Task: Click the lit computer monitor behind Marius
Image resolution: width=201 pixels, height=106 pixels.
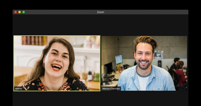Action: 119,59
